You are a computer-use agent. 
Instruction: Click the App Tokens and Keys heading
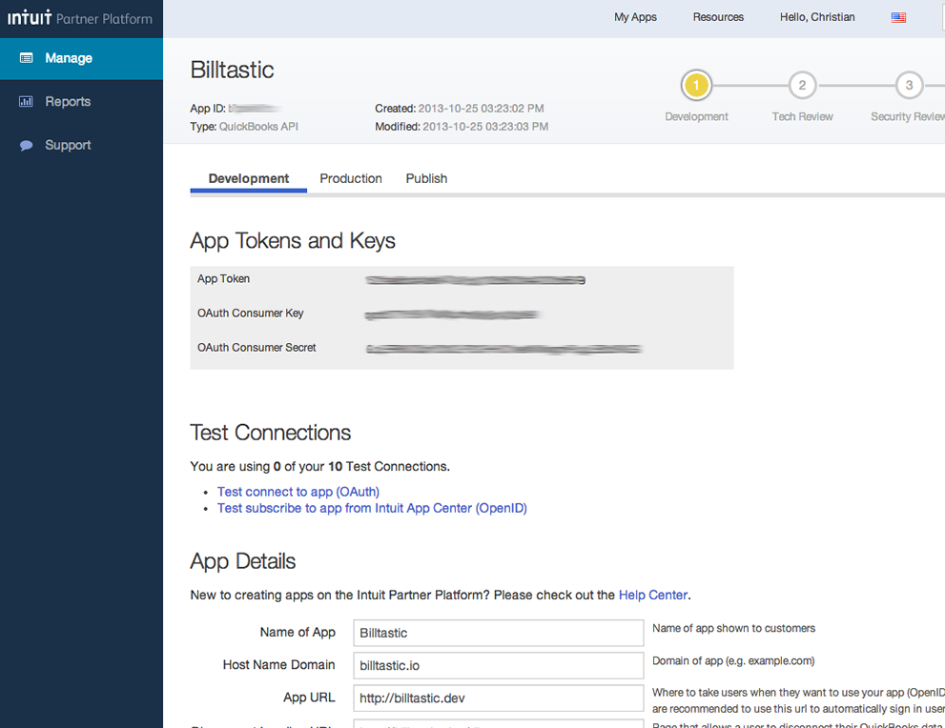point(293,241)
